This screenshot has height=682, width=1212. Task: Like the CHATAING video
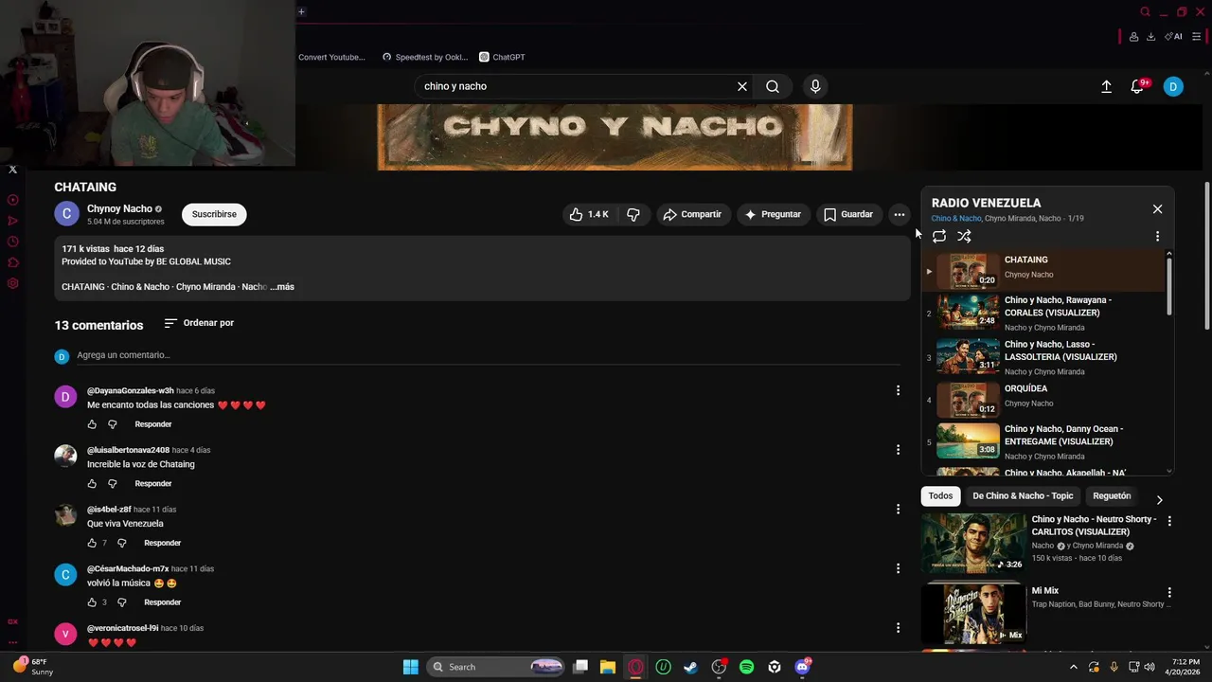click(x=588, y=214)
